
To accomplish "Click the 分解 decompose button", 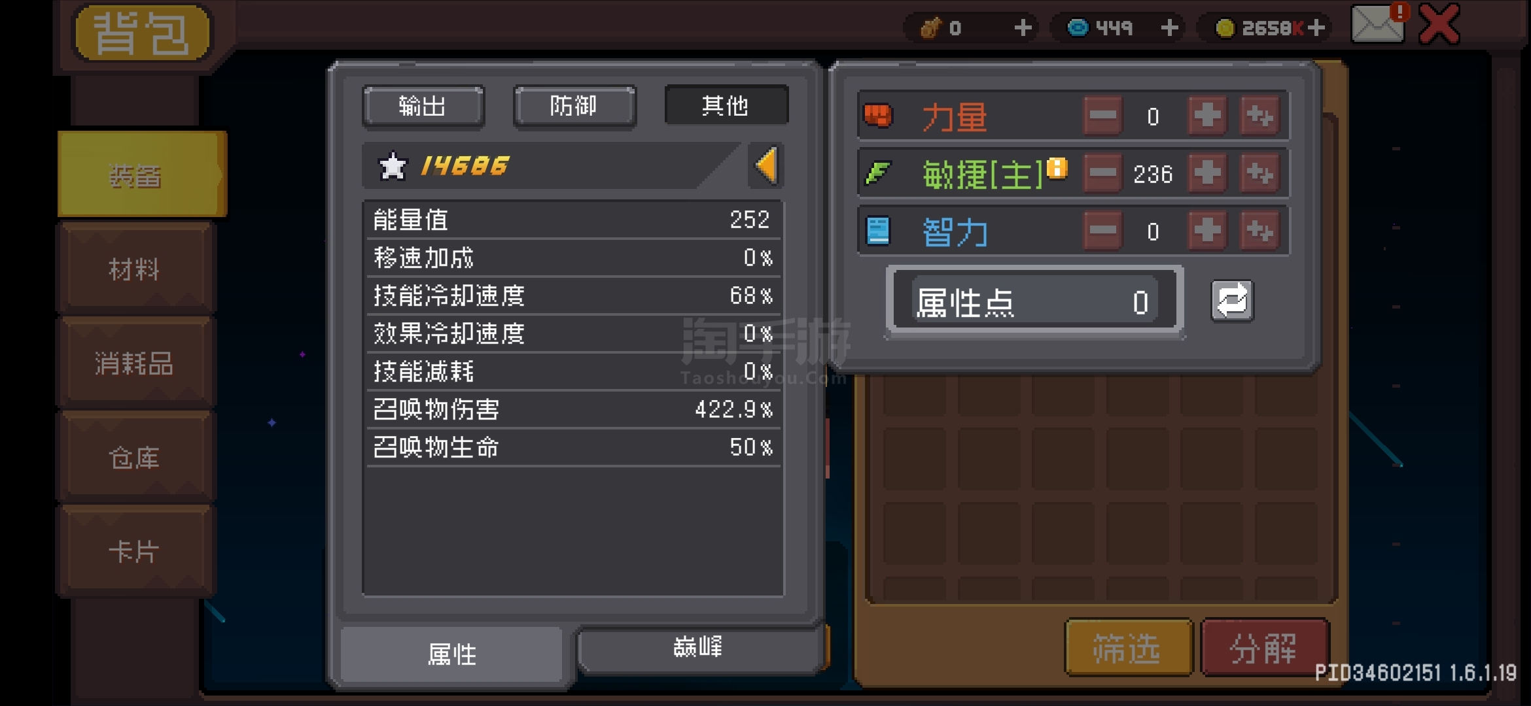I will point(1264,648).
